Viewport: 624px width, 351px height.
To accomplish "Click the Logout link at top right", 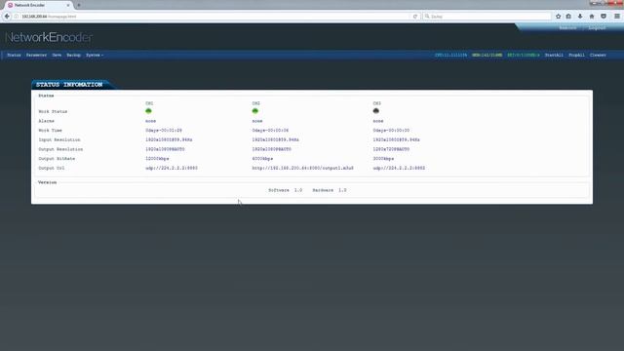I will [x=597, y=28].
